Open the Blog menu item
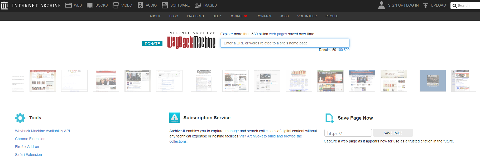 coord(174,16)
